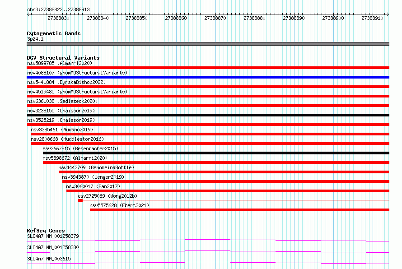402x269 pixels.
Task: Open the SLC4A7|NM_001258379 transcript label
Action: tap(53, 236)
